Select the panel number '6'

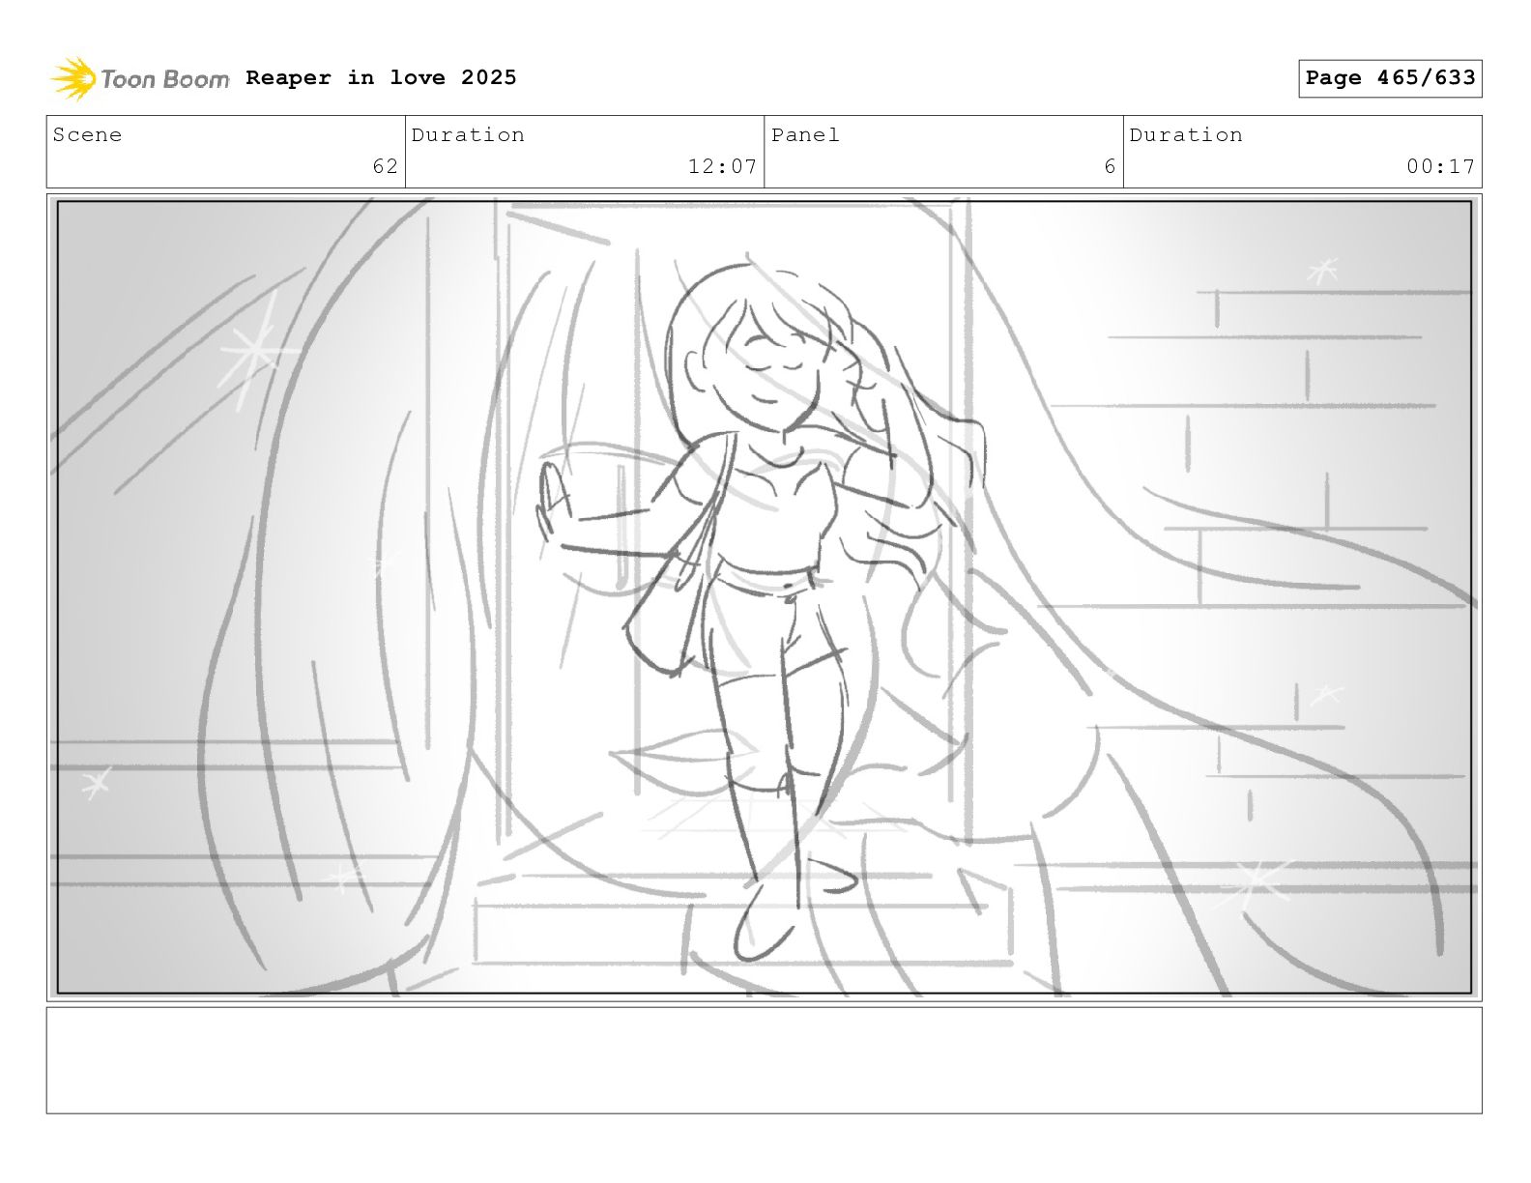pyautogui.click(x=1110, y=166)
